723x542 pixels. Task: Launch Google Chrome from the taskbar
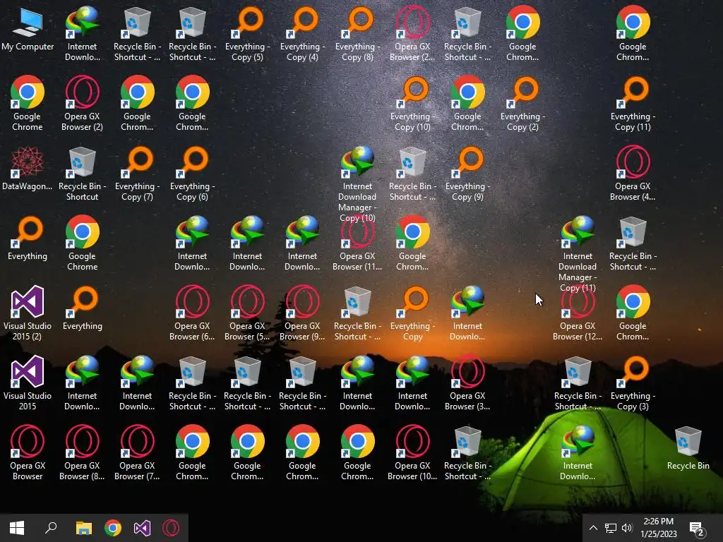click(x=113, y=528)
